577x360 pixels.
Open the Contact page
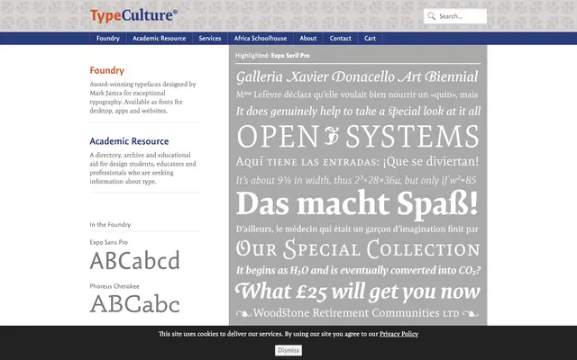[341, 38]
